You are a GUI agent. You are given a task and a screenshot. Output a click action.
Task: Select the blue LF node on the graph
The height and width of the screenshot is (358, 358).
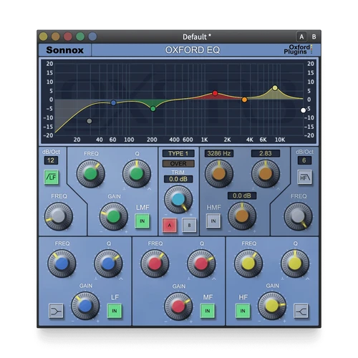coord(113,103)
